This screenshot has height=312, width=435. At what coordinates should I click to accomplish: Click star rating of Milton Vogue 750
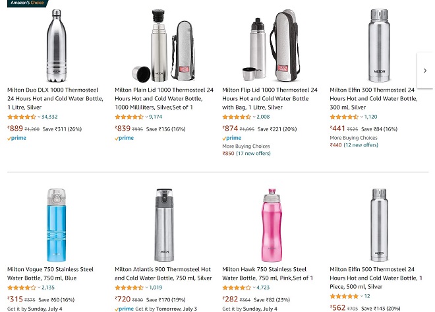click(x=22, y=288)
